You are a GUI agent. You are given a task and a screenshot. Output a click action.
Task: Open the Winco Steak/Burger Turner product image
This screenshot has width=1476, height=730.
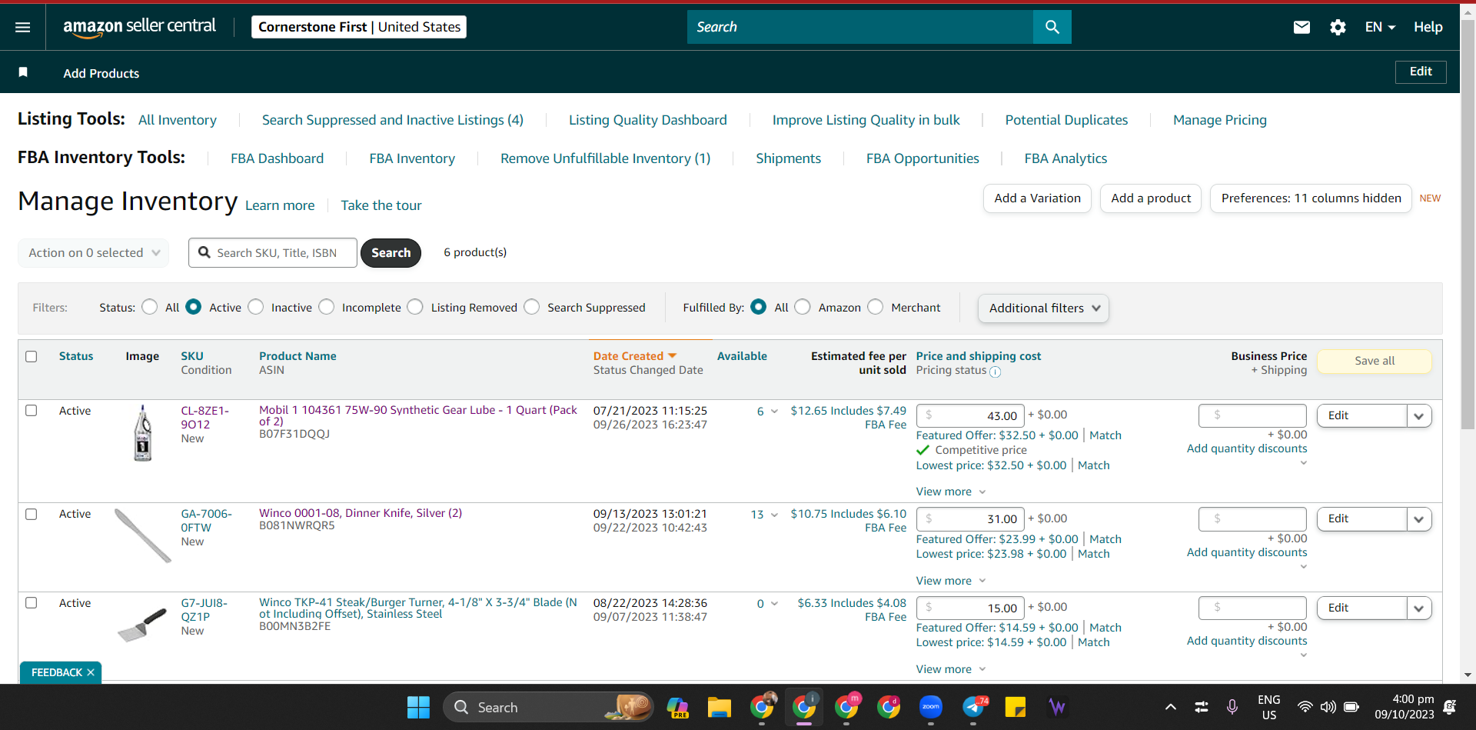pyautogui.click(x=143, y=624)
